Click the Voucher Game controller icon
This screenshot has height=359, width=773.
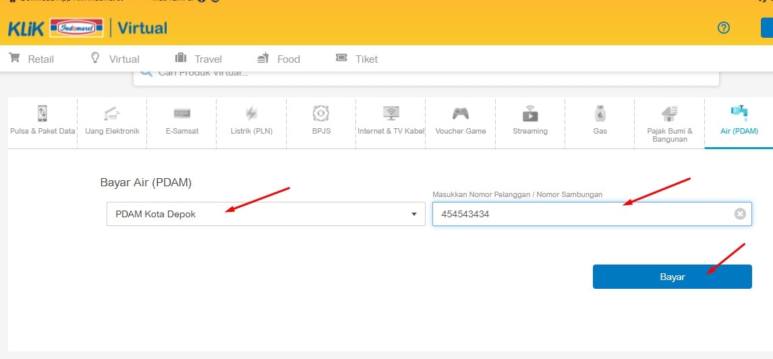pos(461,114)
